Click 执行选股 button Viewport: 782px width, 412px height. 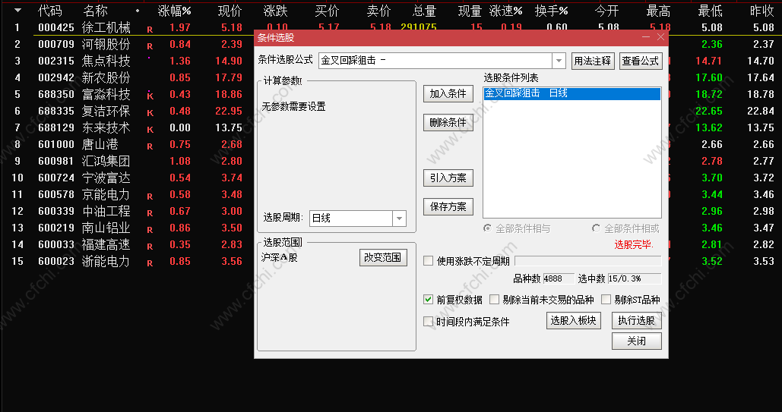click(x=636, y=320)
